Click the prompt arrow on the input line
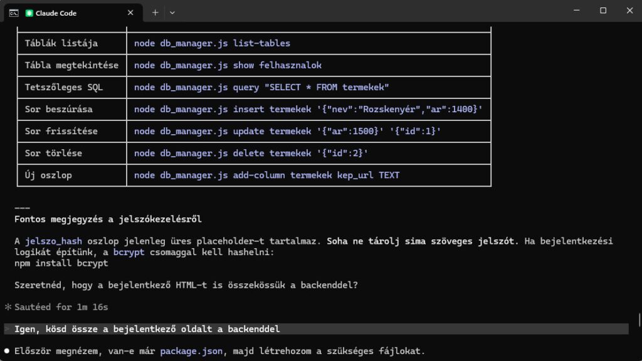This screenshot has height=361, width=642. 8,329
